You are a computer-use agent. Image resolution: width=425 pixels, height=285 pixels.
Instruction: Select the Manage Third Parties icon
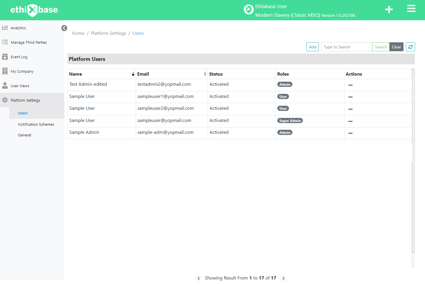[5, 42]
